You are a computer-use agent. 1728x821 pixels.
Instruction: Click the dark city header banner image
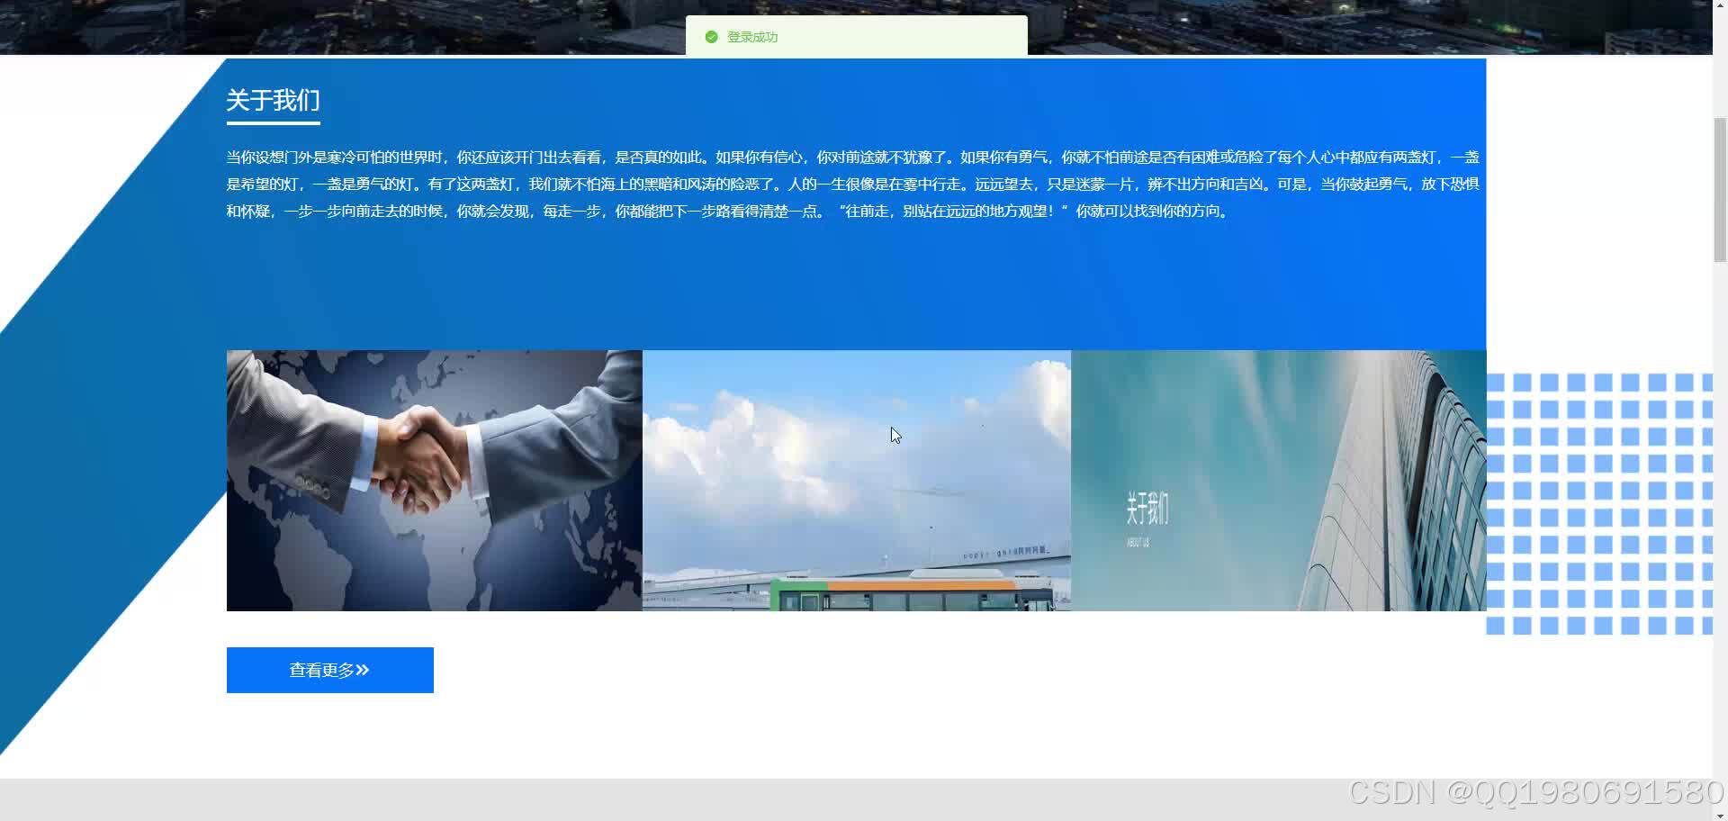(x=360, y=25)
